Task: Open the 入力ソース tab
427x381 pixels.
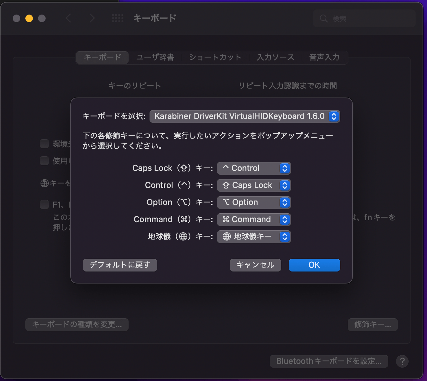Action: (275, 57)
